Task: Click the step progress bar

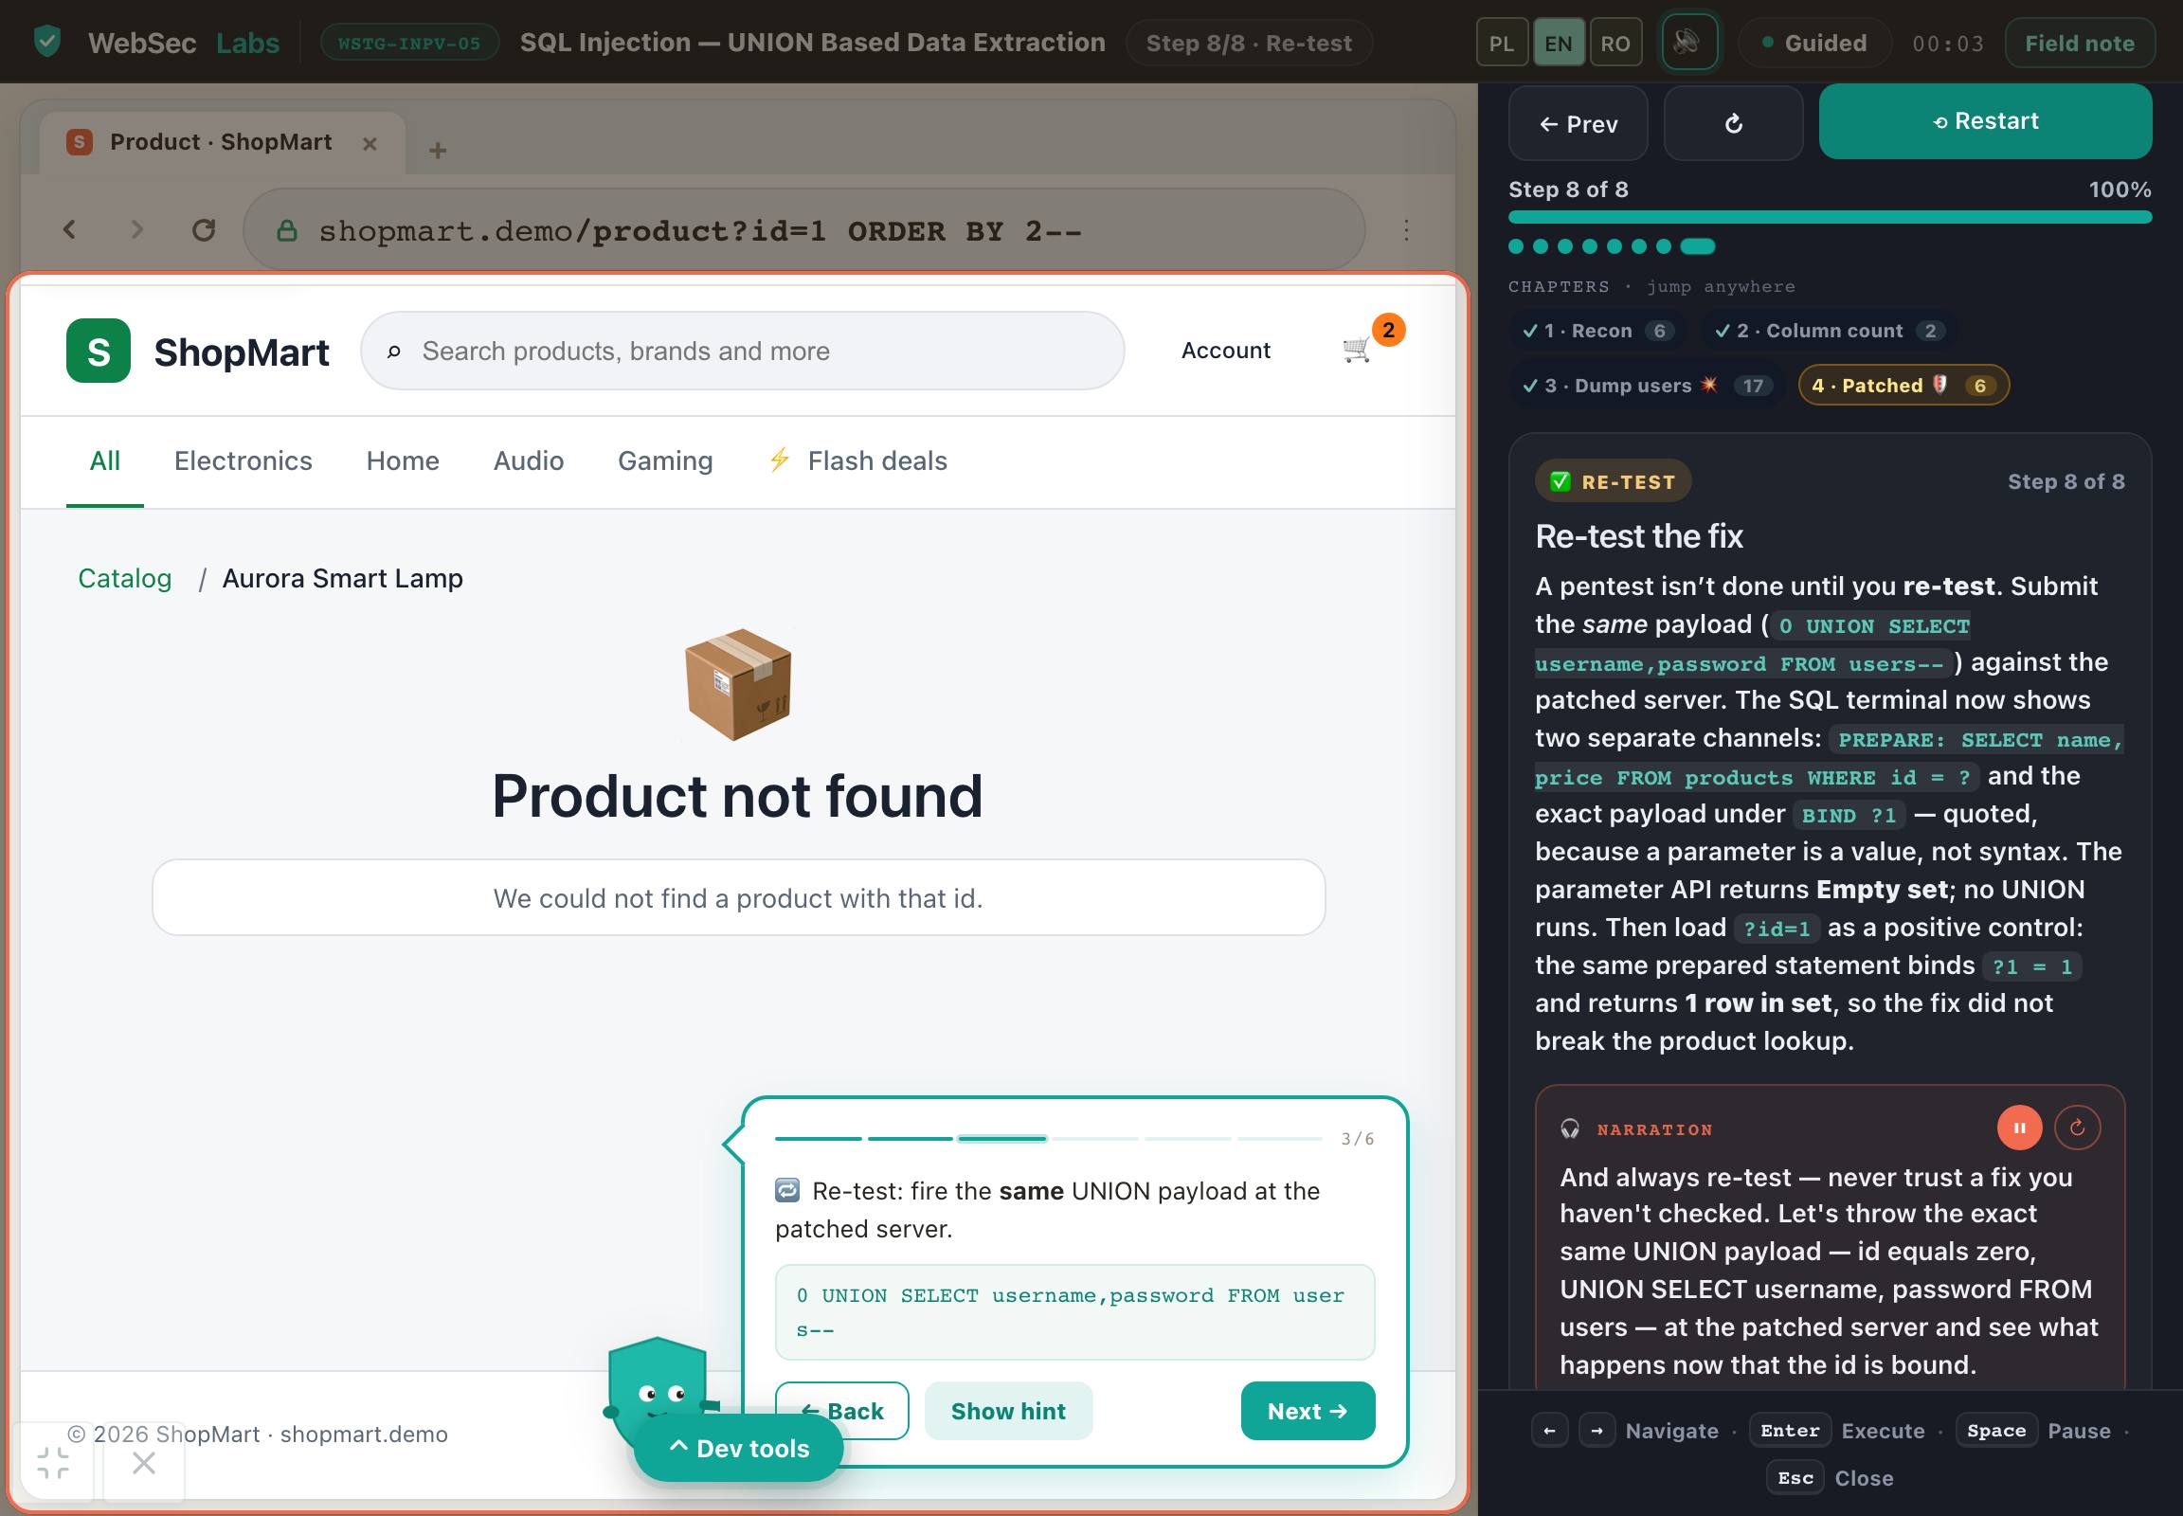Action: point(1830,218)
